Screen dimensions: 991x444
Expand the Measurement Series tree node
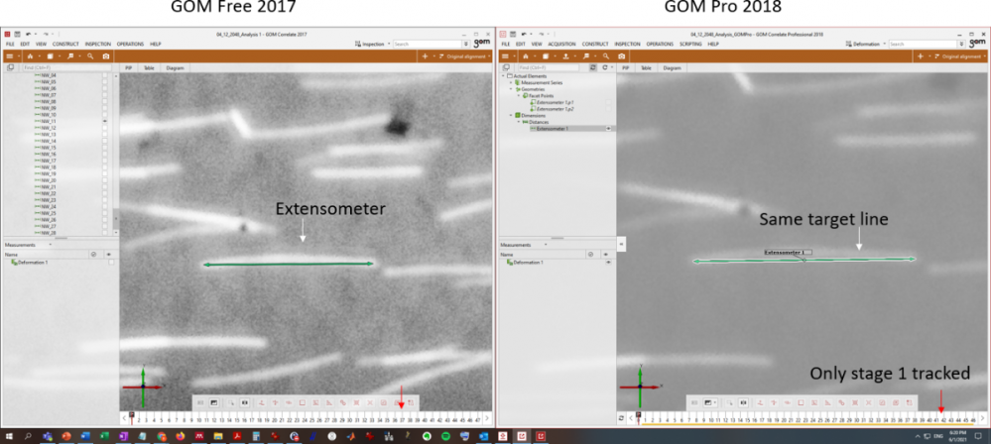(511, 82)
